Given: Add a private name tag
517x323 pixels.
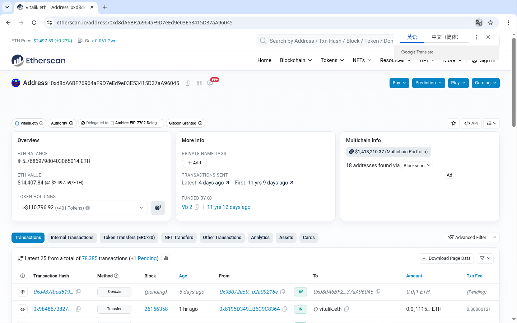Looking at the screenshot, I should [x=194, y=163].
